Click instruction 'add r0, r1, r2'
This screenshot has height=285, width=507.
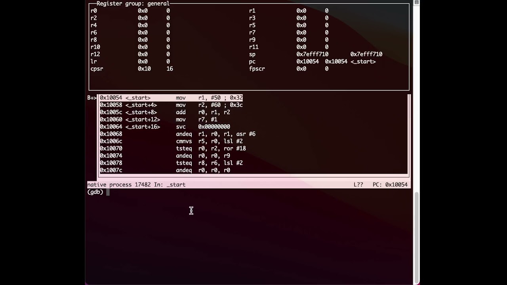(203, 112)
